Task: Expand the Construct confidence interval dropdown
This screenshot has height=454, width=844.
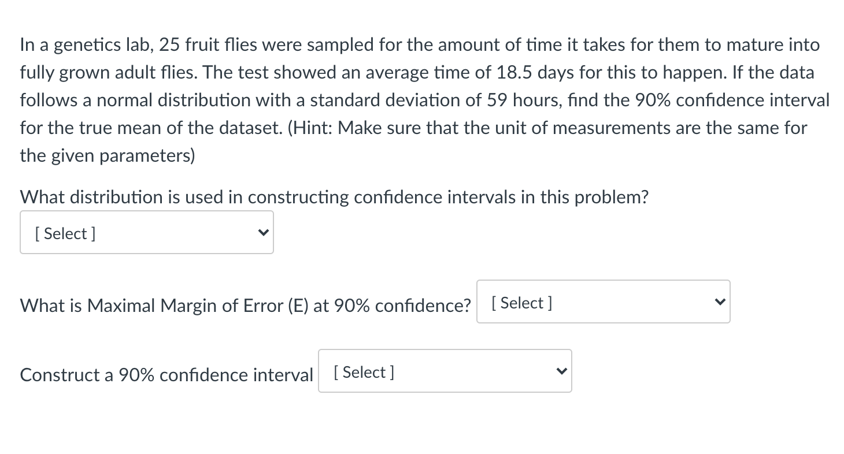Action: pyautogui.click(x=445, y=371)
